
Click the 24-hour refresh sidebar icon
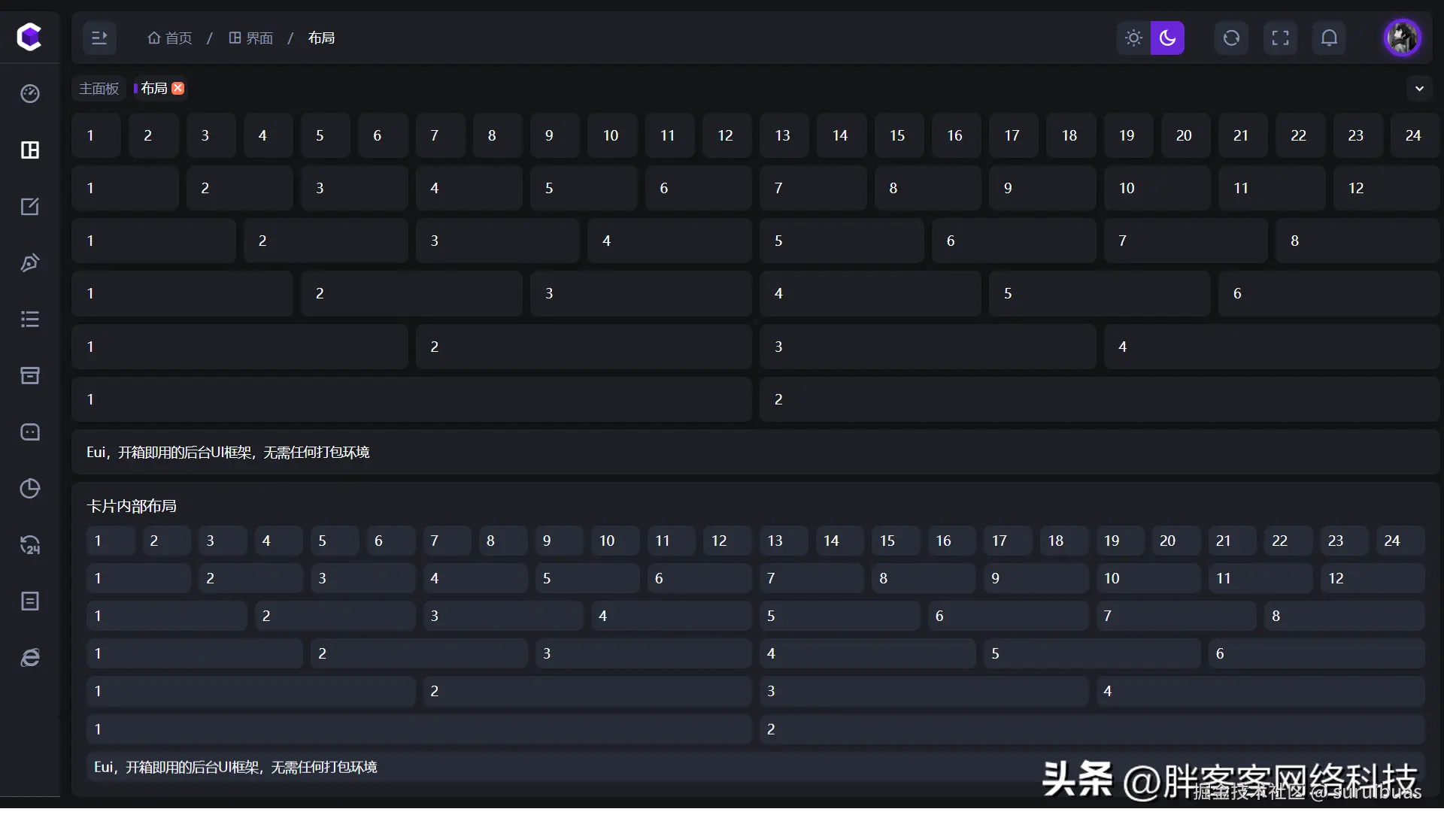click(x=30, y=545)
